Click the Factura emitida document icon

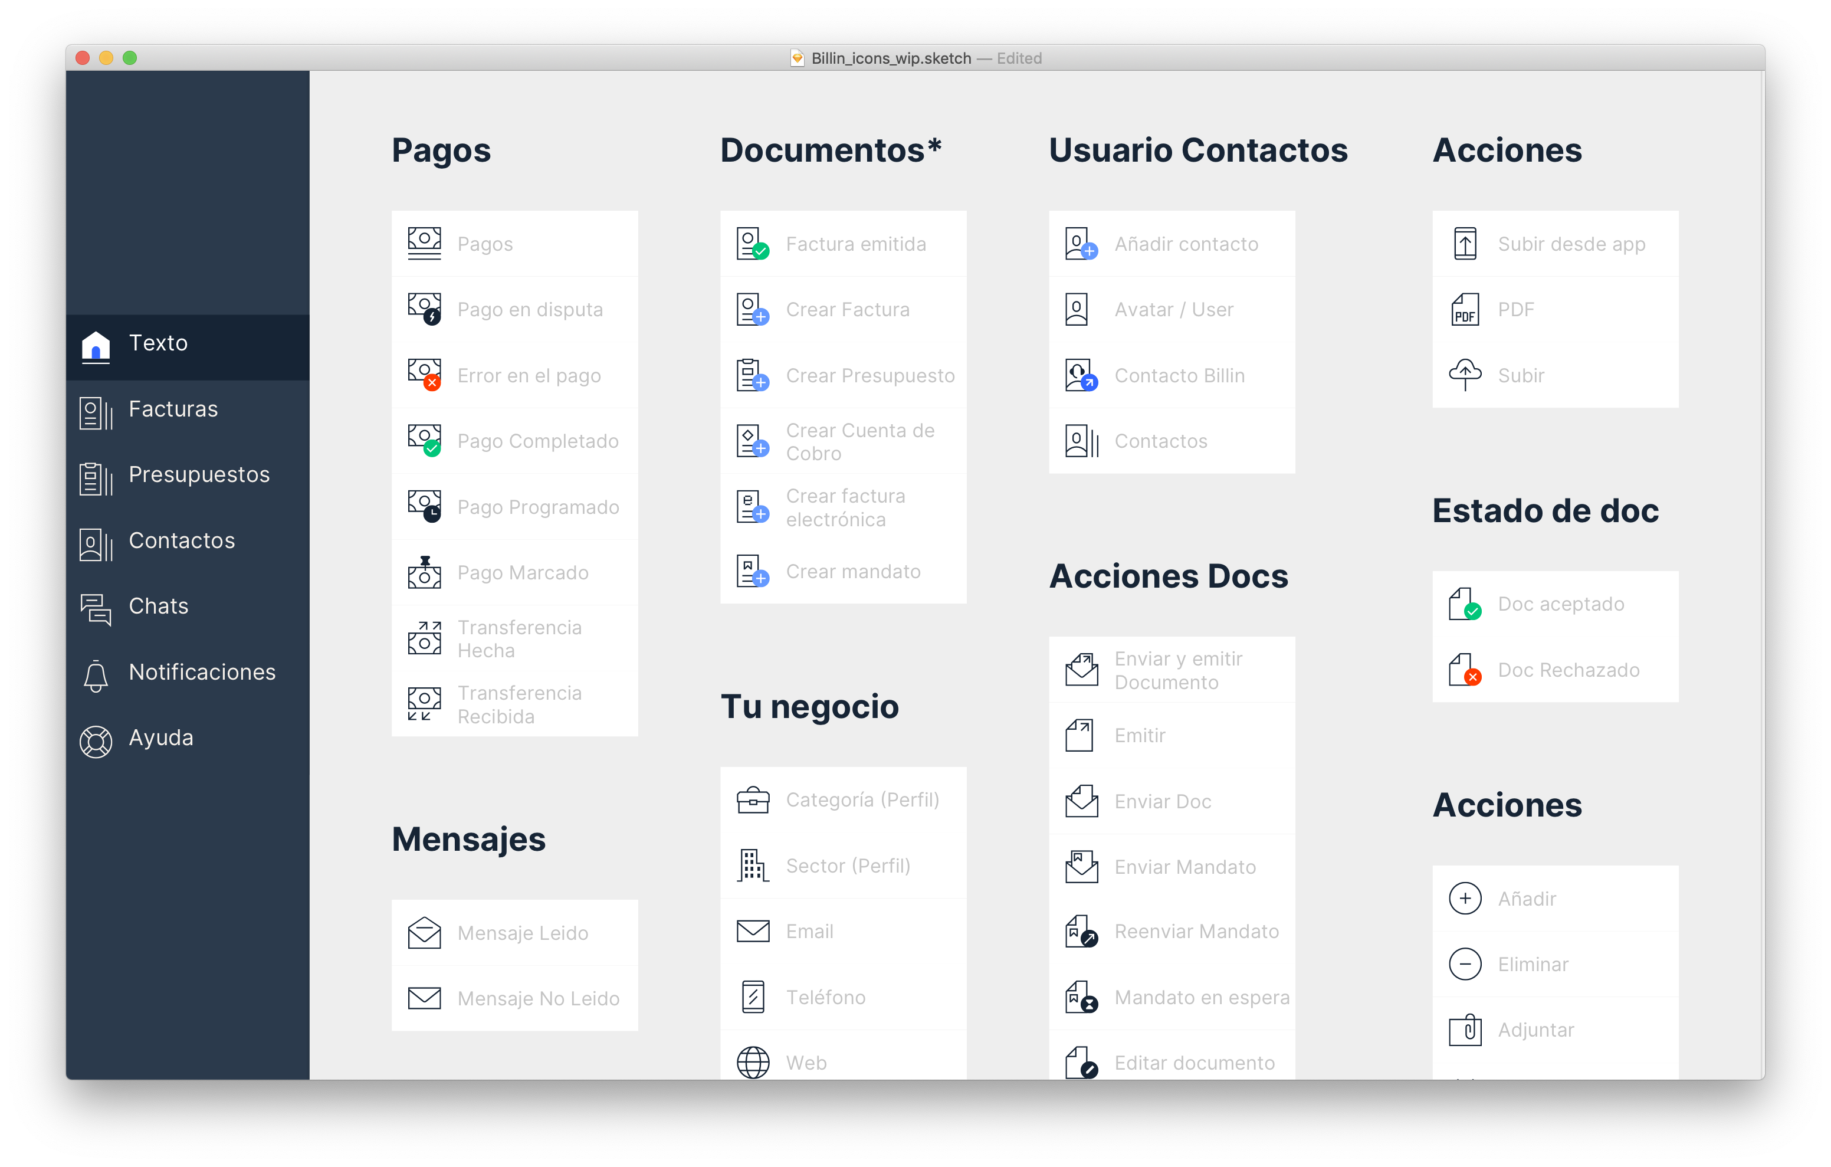[752, 244]
